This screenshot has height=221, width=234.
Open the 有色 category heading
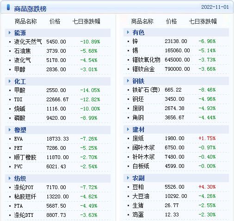pyautogui.click(x=138, y=32)
